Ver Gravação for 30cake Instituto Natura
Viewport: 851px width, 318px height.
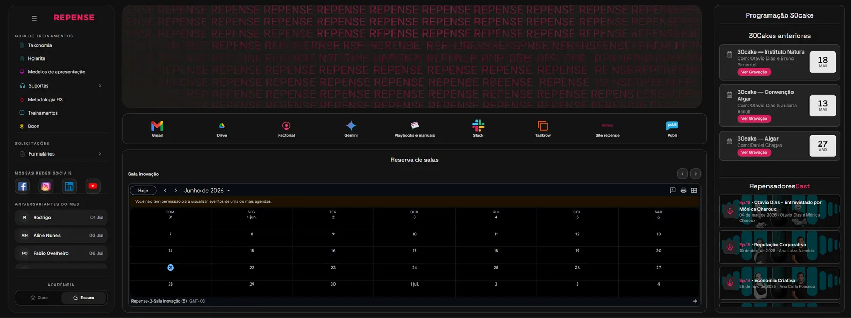pyautogui.click(x=754, y=72)
